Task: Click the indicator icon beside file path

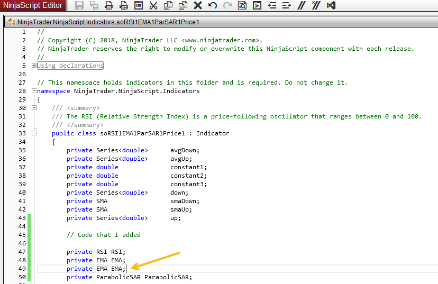Action: click(12, 22)
